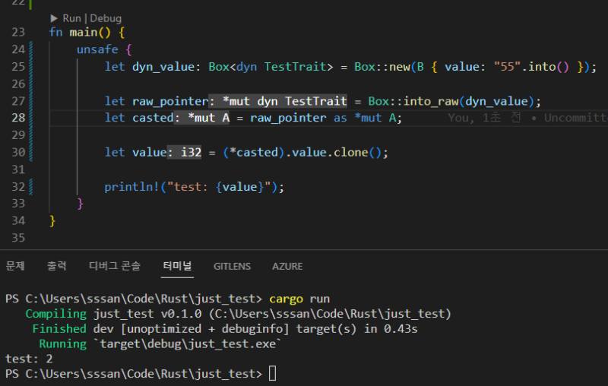608x386 pixels.
Task: Click the terminal cursor at the last prompt
Action: (273, 374)
